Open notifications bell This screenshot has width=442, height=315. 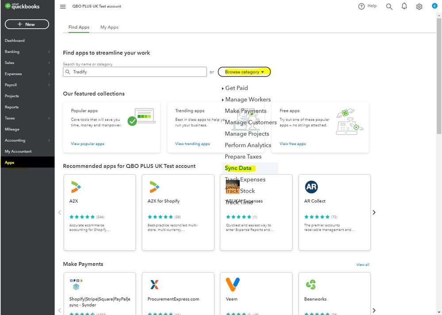click(404, 6)
